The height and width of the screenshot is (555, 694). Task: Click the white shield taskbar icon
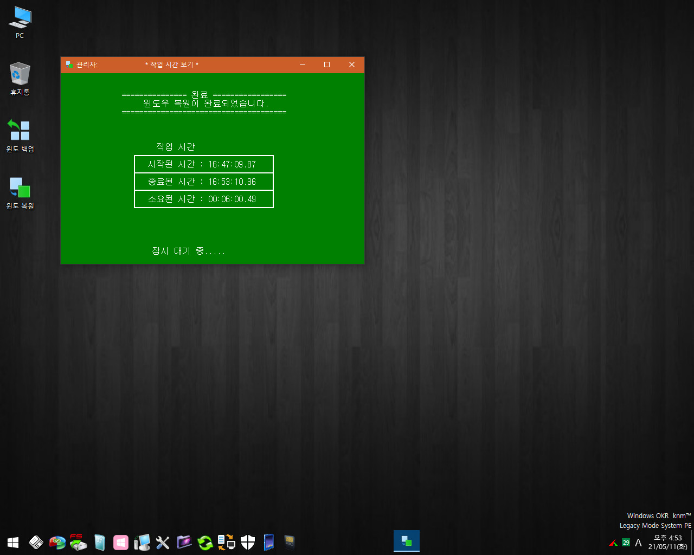pos(248,542)
